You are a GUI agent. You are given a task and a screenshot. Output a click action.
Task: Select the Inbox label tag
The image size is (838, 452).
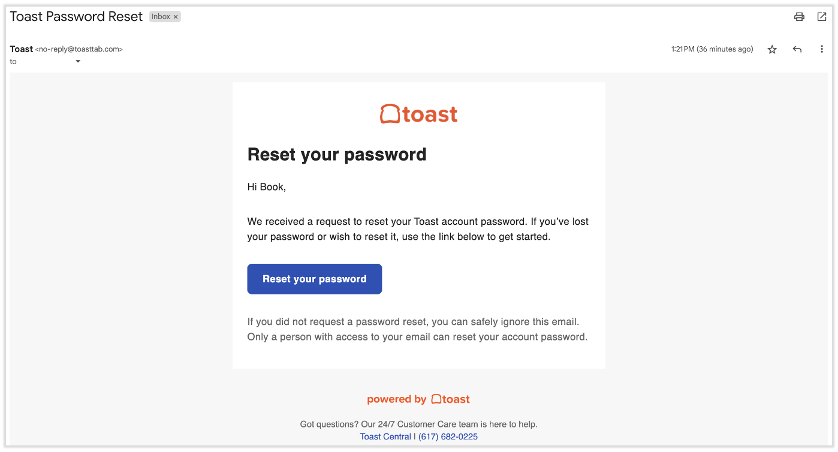(161, 16)
